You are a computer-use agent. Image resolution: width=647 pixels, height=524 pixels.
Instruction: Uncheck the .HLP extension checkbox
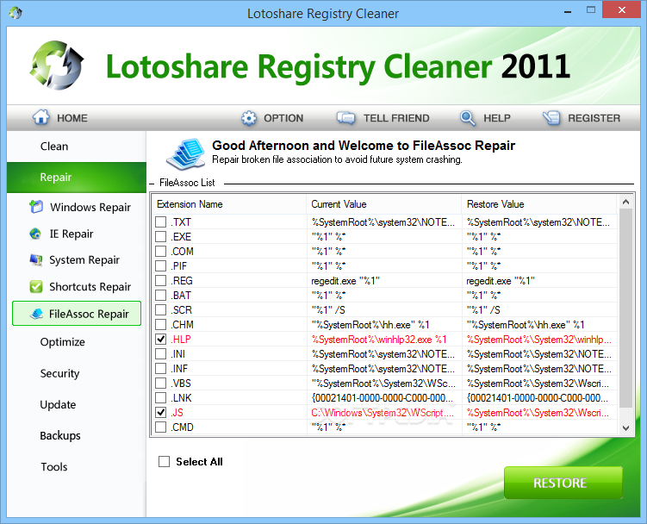click(x=160, y=340)
